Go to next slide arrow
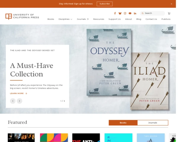Image resolution: width=178 pixels, height=142 pixels. [19, 101]
